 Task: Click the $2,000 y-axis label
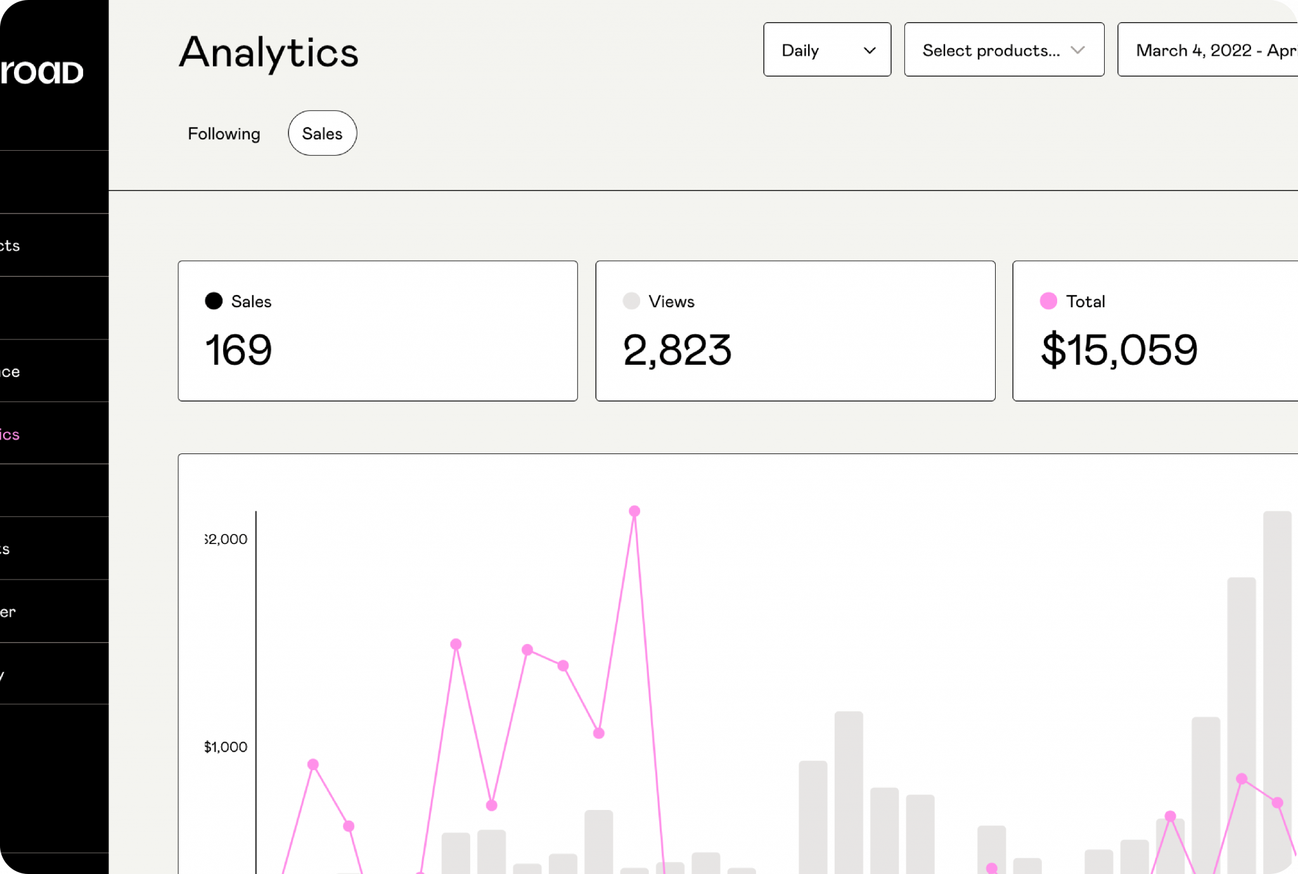[x=226, y=539]
